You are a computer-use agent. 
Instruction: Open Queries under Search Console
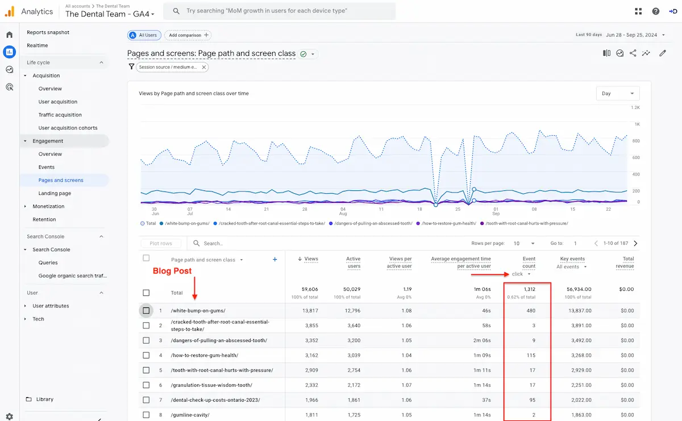tap(49, 262)
